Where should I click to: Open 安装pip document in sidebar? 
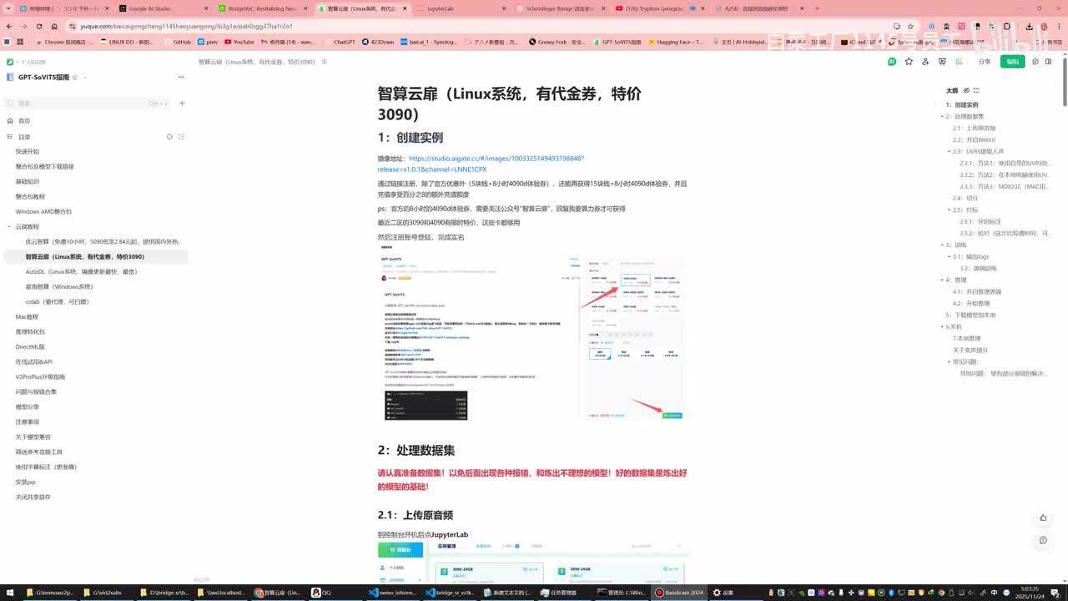pyautogui.click(x=25, y=482)
